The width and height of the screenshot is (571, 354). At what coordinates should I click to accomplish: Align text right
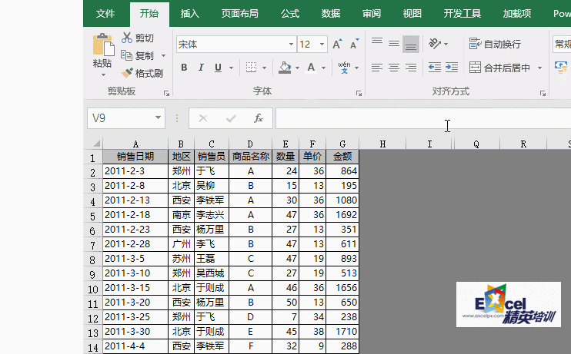411,68
